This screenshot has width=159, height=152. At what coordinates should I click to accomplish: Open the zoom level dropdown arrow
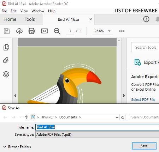110,31
